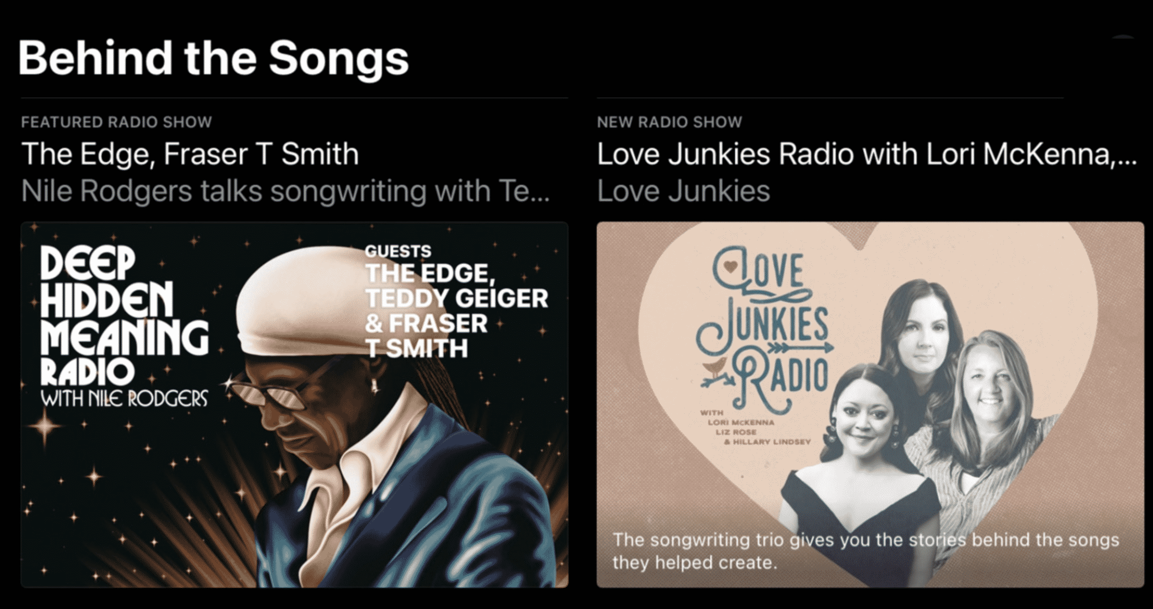Click the arrow icon under Junkies lettering
Image resolution: width=1153 pixels, height=609 pixels.
[807, 347]
